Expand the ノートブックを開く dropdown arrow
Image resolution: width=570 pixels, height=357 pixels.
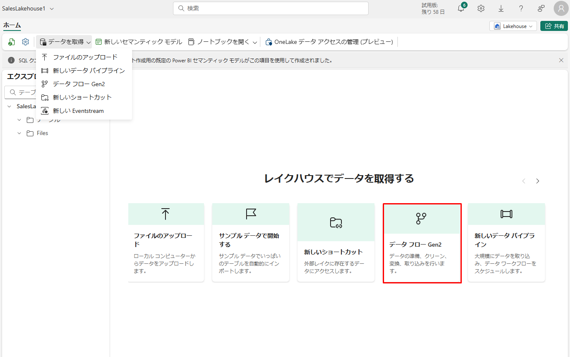pos(255,42)
